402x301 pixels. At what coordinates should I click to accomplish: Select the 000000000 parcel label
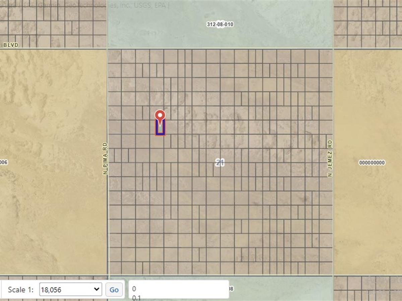pyautogui.click(x=372, y=163)
